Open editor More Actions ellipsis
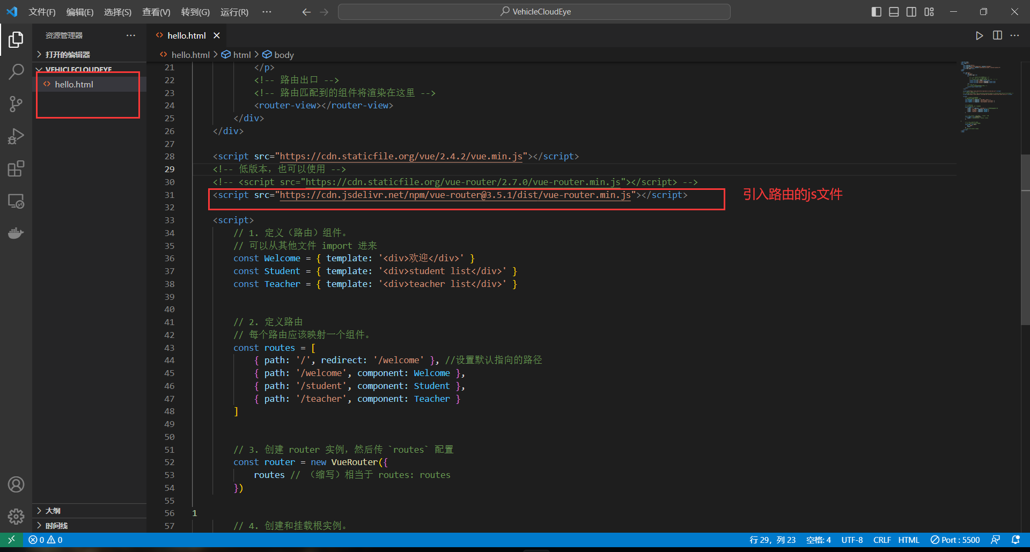Screen dimensions: 1030x552 click(1014, 35)
